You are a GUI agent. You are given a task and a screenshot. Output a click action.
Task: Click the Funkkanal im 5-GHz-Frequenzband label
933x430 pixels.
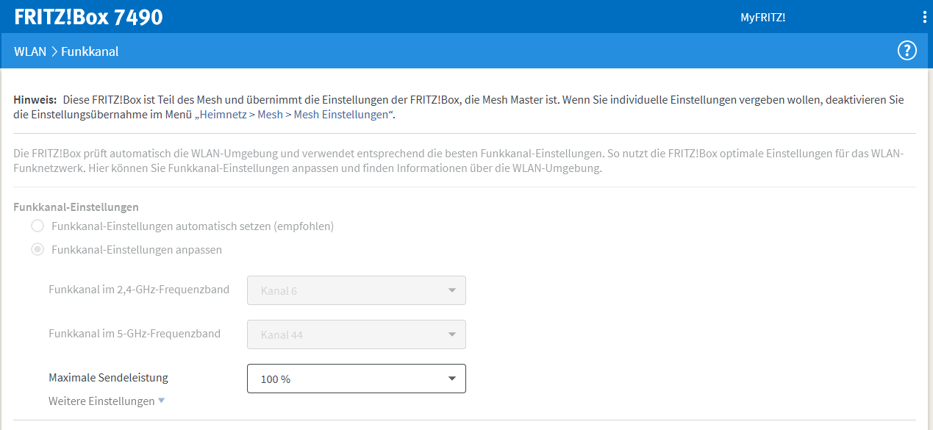[x=135, y=334]
